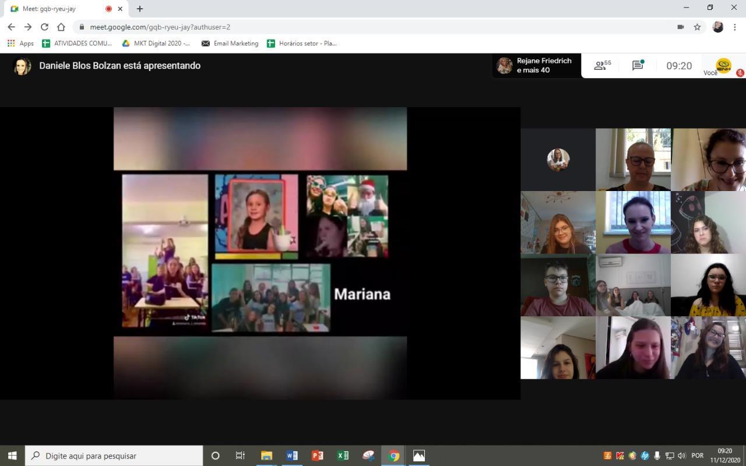Click the Rejane Friedrich e mais 40 tile

[536, 65]
